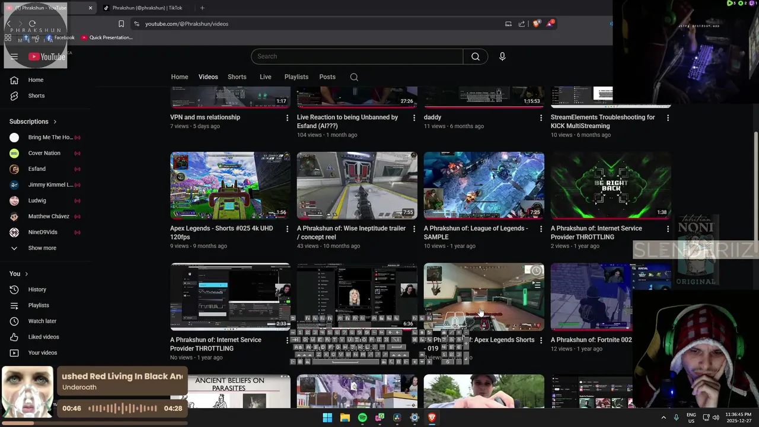Open the channel Live tab
This screenshot has height=427, width=759.
click(x=266, y=77)
